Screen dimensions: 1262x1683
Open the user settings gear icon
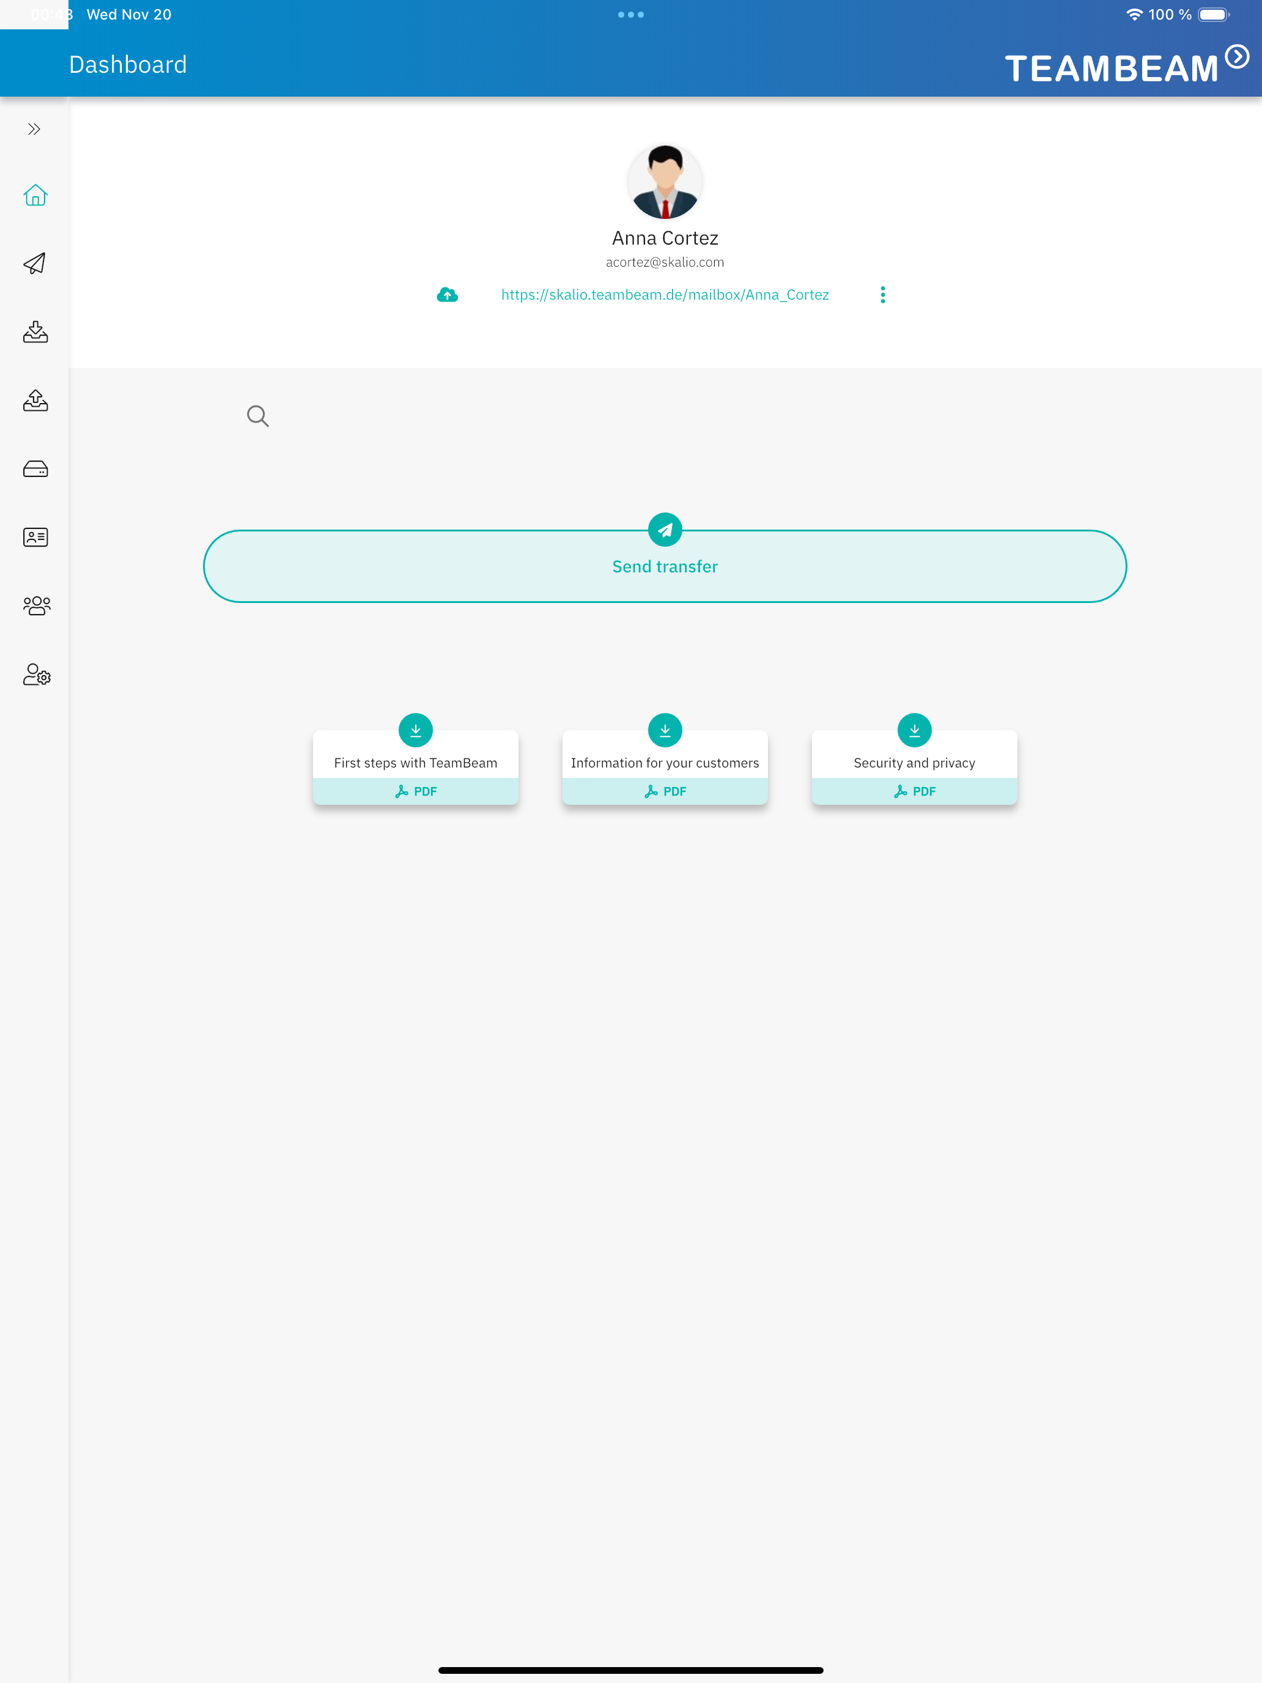37,675
